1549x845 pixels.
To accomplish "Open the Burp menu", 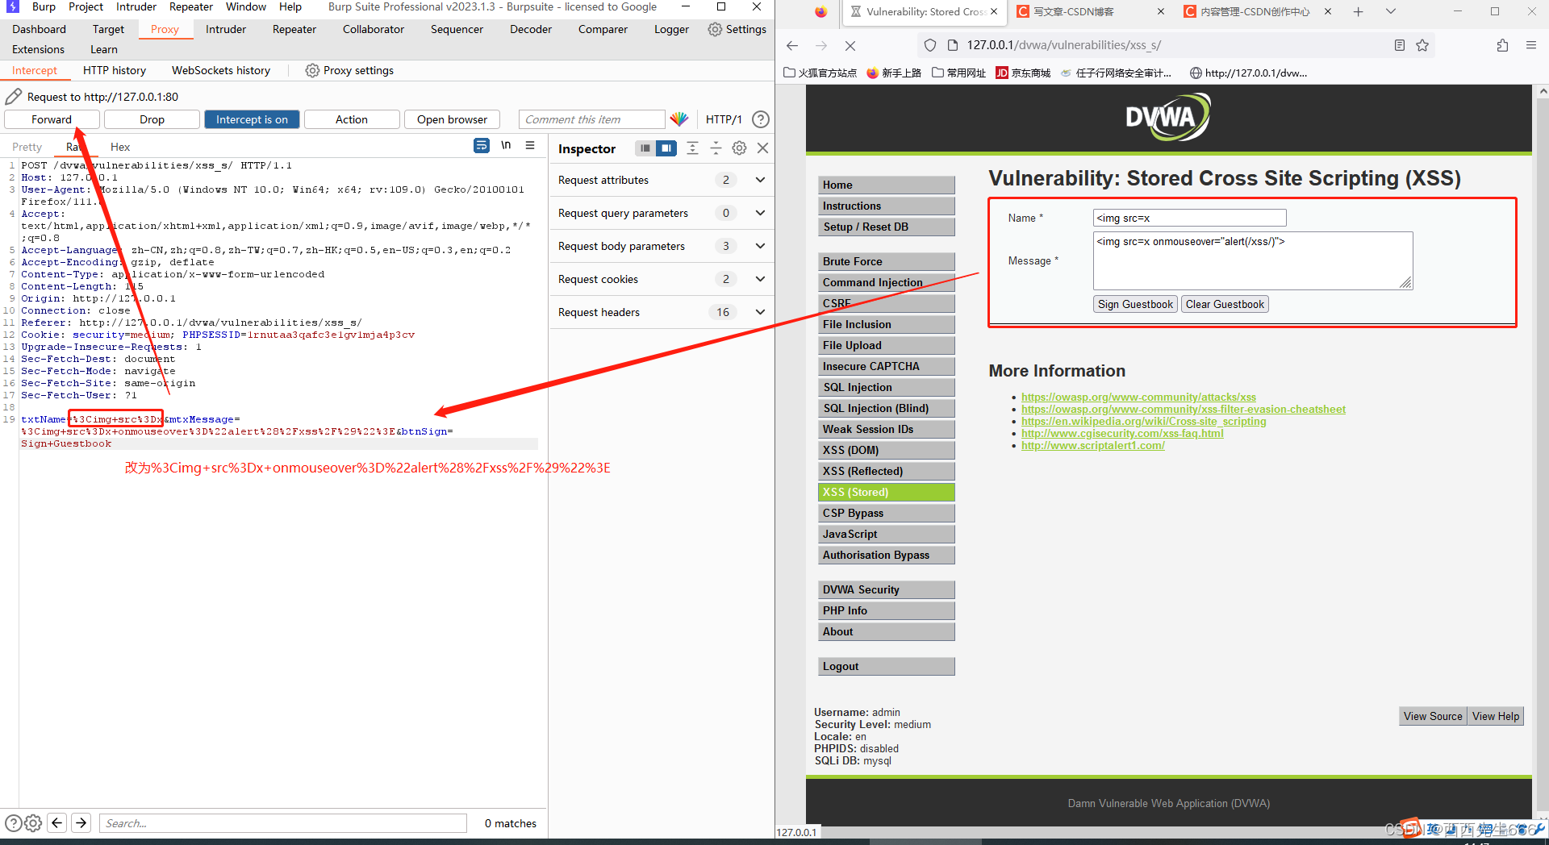I will (44, 6).
